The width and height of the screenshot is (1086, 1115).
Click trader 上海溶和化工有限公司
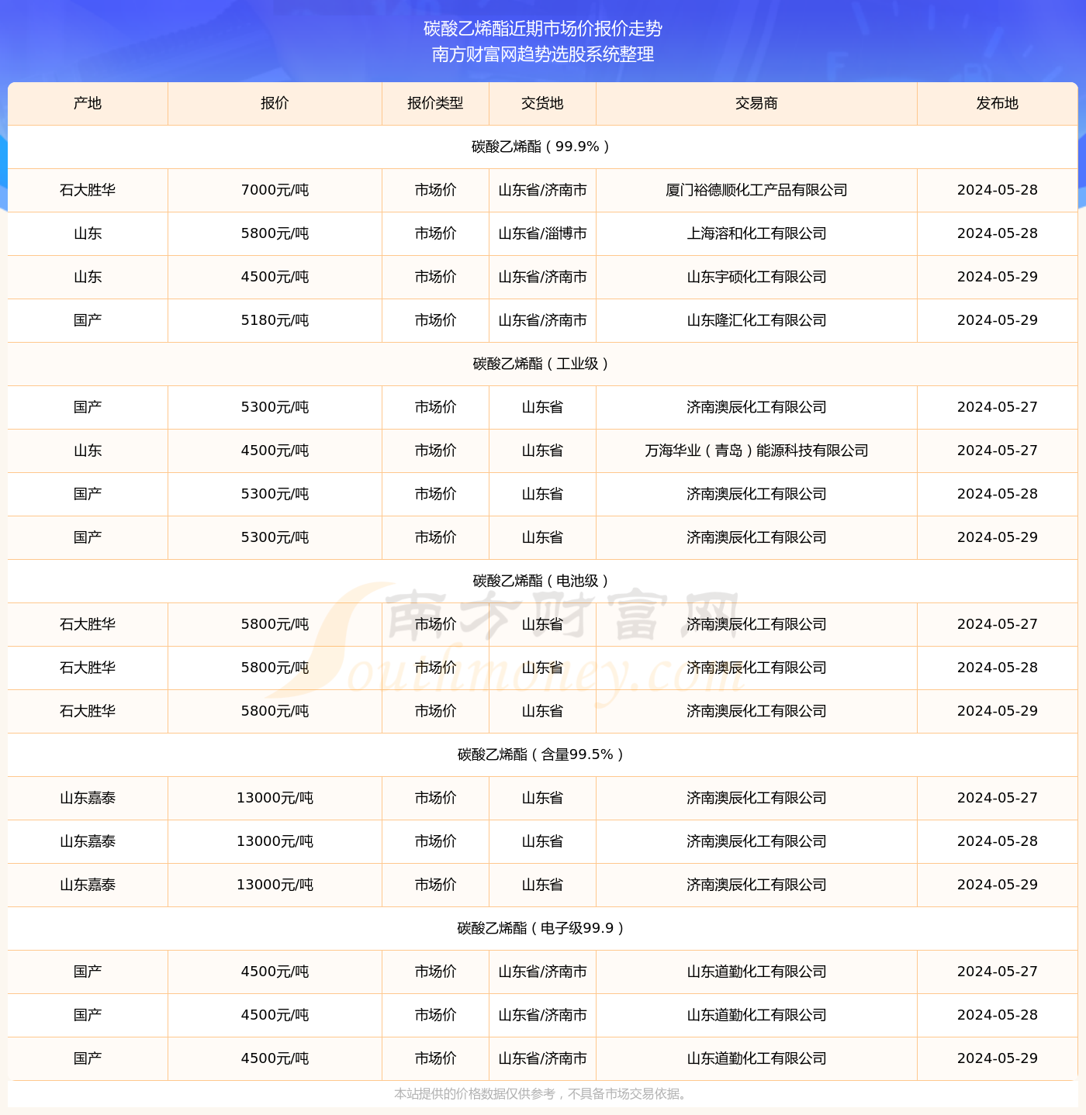click(756, 233)
